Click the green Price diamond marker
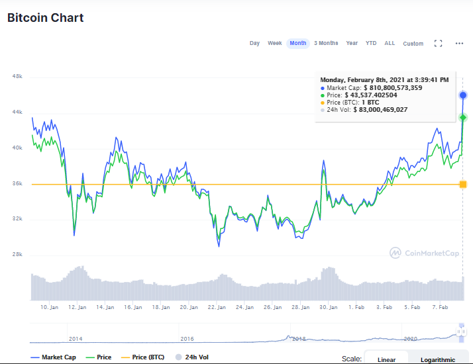 pyautogui.click(x=463, y=118)
